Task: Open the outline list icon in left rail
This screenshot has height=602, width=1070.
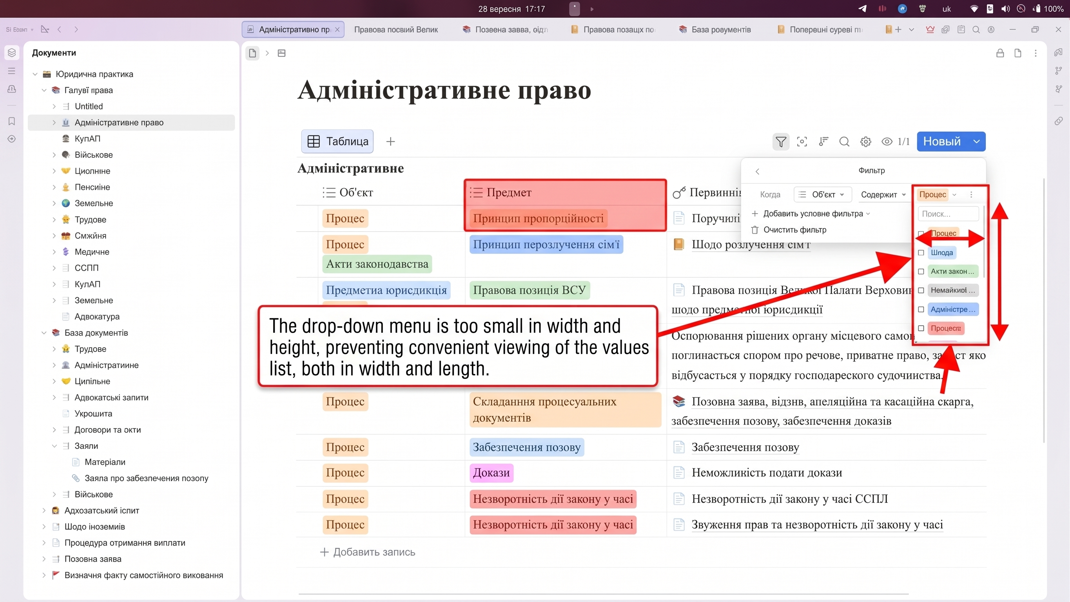Action: [12, 71]
